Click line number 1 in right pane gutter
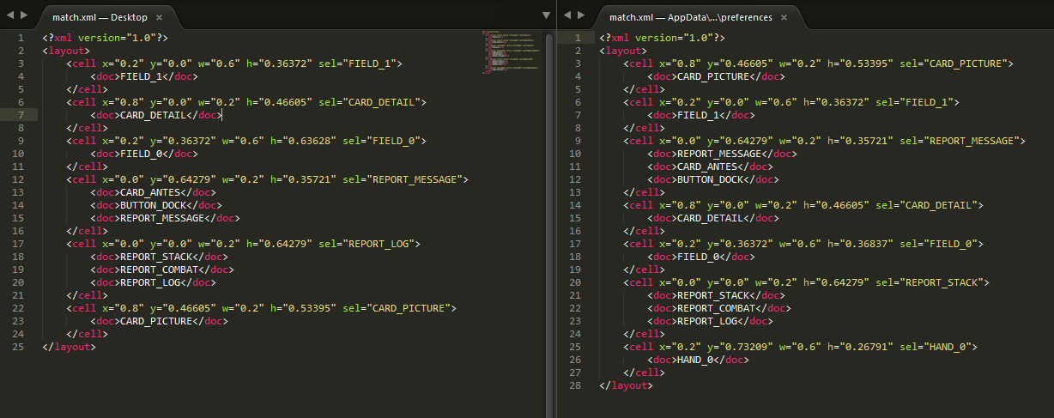Image resolution: width=1054 pixels, height=418 pixels. [x=578, y=38]
